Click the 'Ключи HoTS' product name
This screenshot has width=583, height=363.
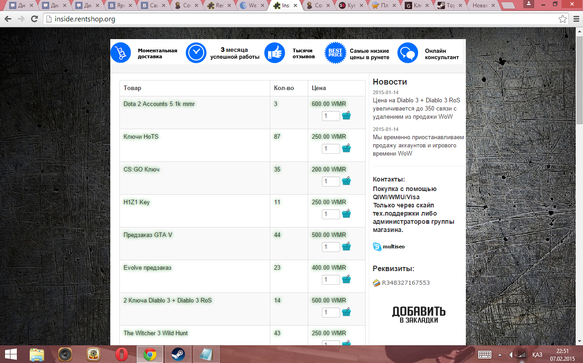point(141,136)
